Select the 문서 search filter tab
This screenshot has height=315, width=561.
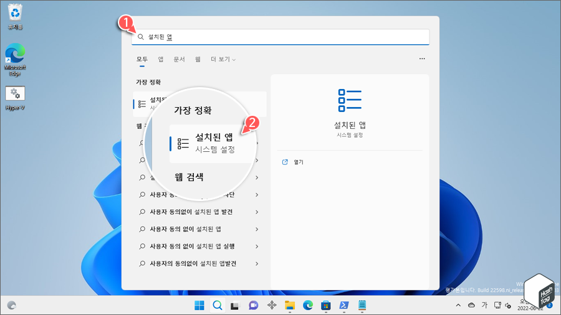(180, 59)
